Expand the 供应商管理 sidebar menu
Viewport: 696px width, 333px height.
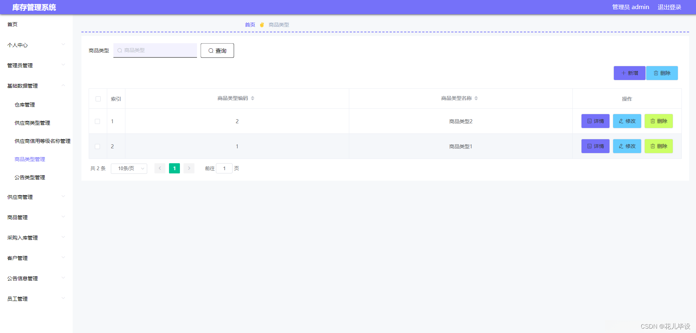pyautogui.click(x=36, y=197)
